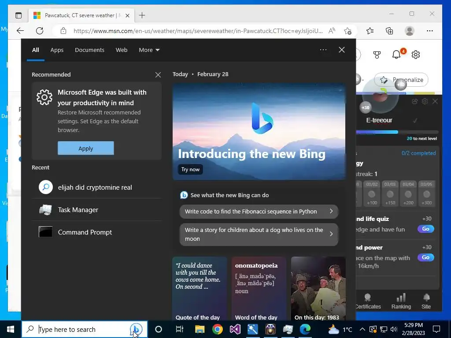This screenshot has width=451, height=338.
Task: Open Certificates in E-tree panel
Action: click(x=368, y=301)
